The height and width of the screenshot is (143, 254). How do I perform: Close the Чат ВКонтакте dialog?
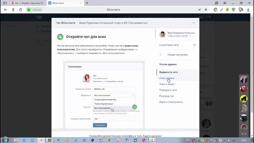click(194, 23)
